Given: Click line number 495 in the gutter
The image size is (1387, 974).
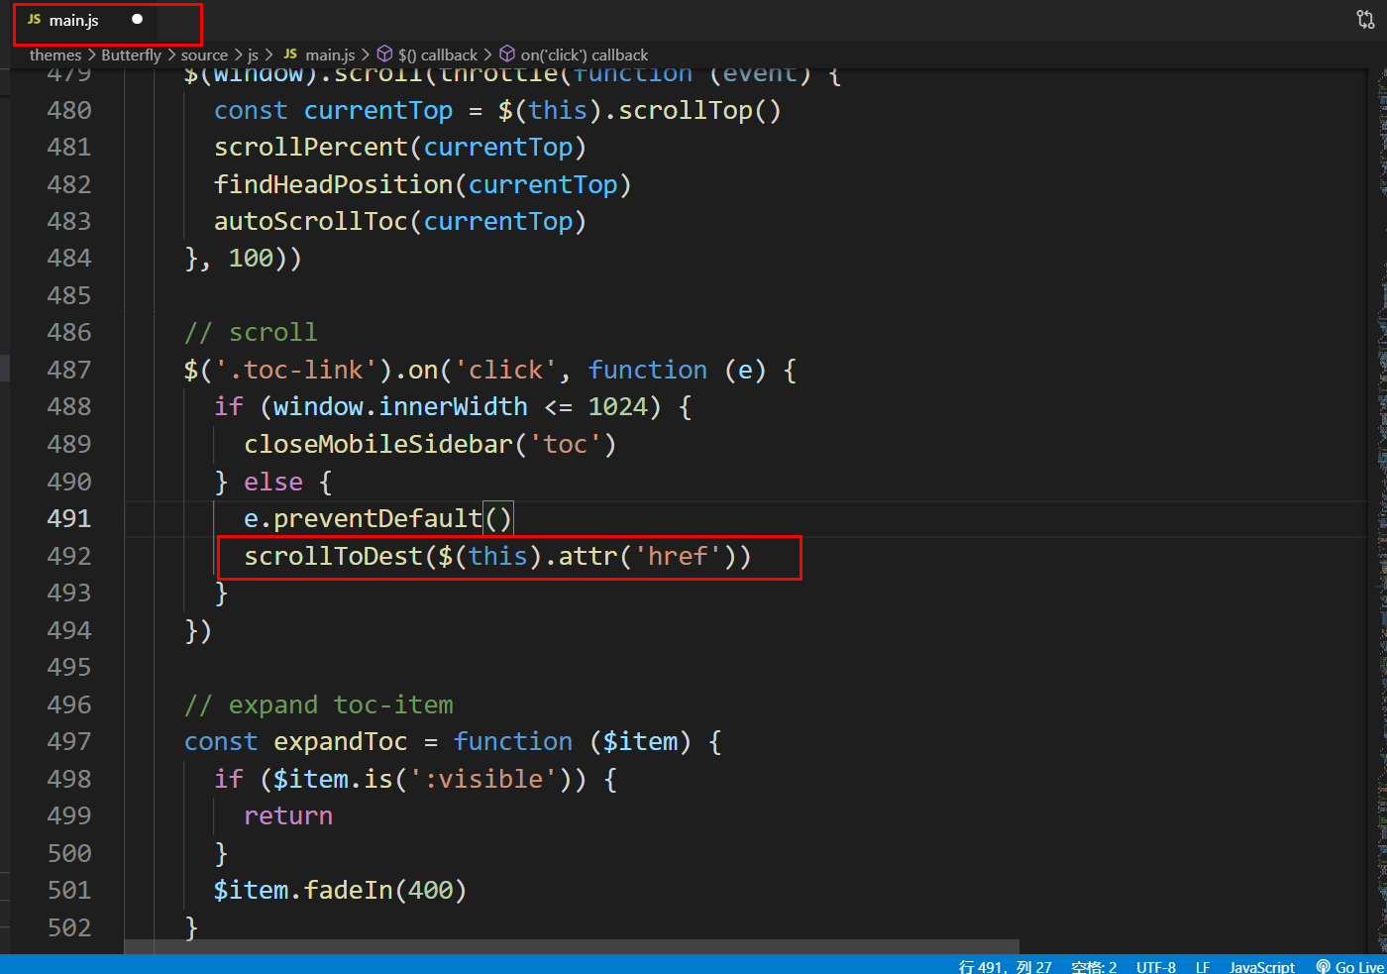Looking at the screenshot, I should click(x=69, y=667).
